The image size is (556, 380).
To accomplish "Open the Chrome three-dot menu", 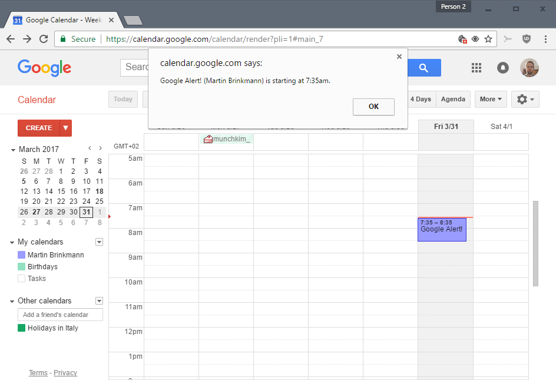I will (545, 39).
